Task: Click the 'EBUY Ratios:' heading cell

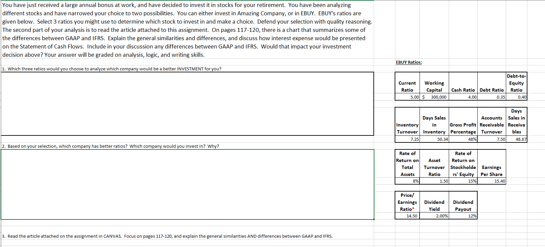Action: tap(409, 62)
